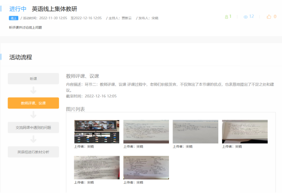This screenshot has width=282, height=193.
Task: Click the participants person icon
Action: (227, 17)
